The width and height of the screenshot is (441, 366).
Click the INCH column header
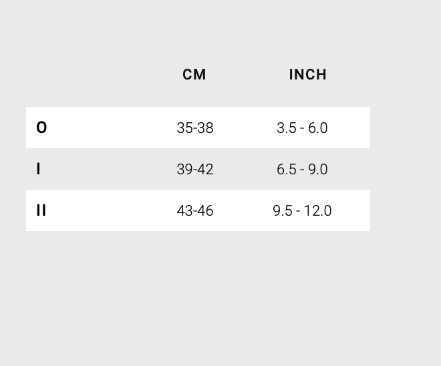click(x=308, y=75)
